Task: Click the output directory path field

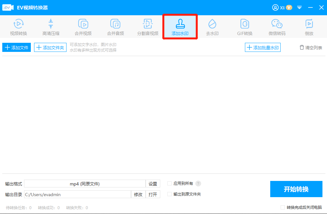Action: coord(78,194)
